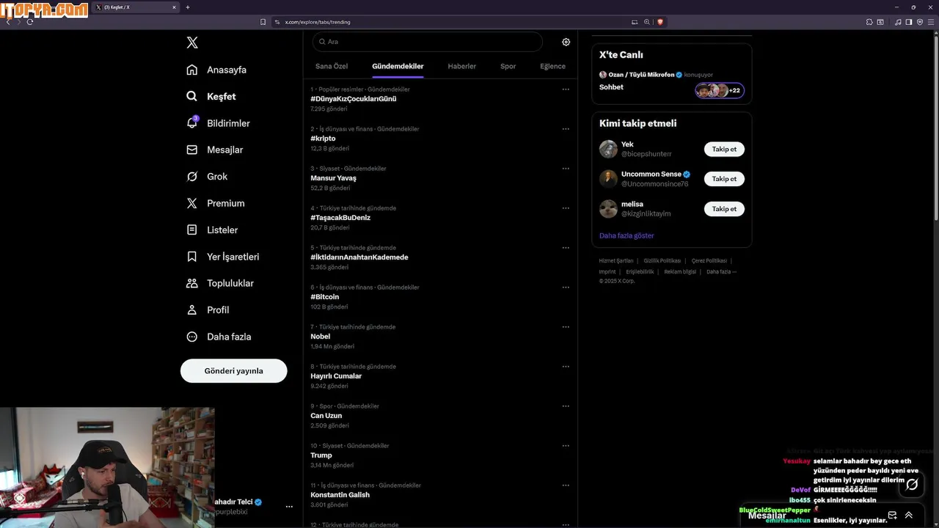This screenshot has height=528, width=939.
Task: Follow melisa with Takip et
Action: click(x=724, y=209)
